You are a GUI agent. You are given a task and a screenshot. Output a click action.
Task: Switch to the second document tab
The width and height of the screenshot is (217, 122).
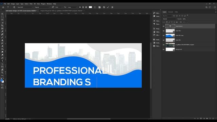tap(61, 11)
